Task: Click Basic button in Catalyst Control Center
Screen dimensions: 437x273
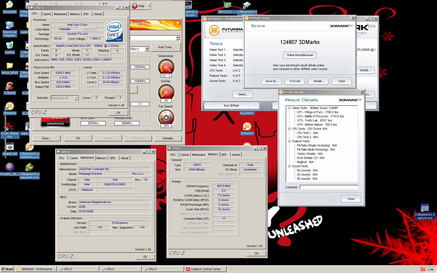Action: pos(47,138)
